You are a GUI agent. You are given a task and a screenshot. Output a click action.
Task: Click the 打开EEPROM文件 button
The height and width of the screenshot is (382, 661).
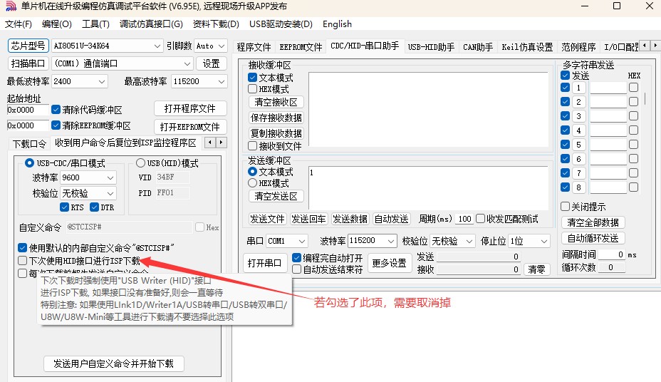tap(190, 127)
